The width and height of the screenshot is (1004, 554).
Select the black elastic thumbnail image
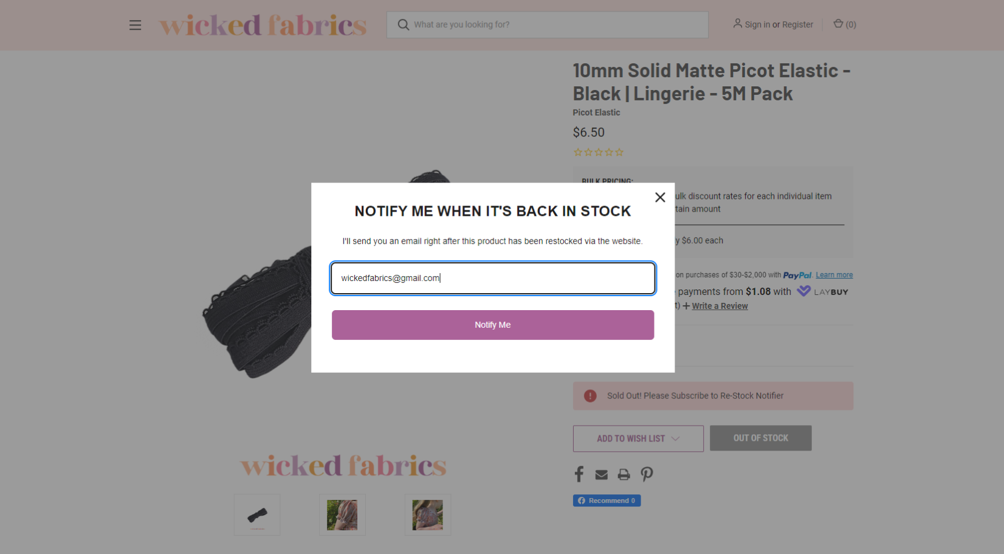257,515
